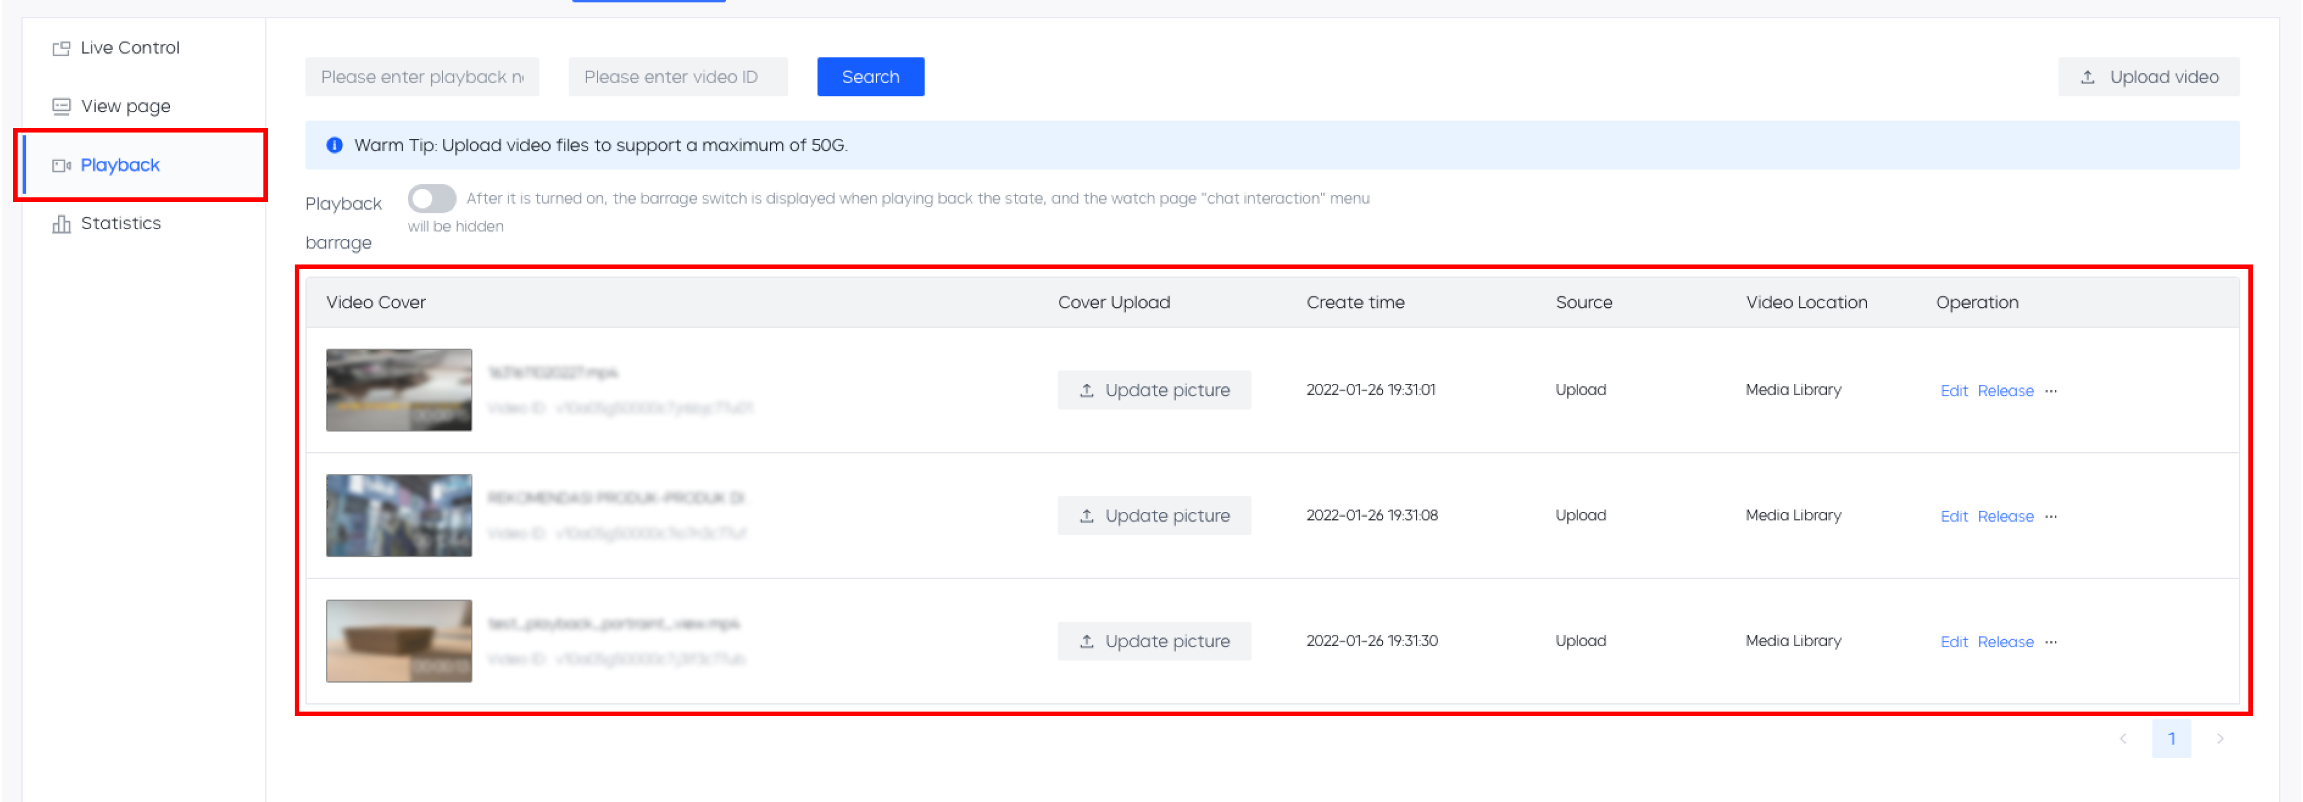Go to previous page arrow

click(x=2123, y=738)
